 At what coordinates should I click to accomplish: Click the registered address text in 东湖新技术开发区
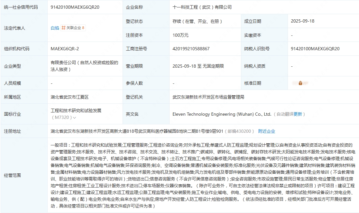[x=137, y=131]
